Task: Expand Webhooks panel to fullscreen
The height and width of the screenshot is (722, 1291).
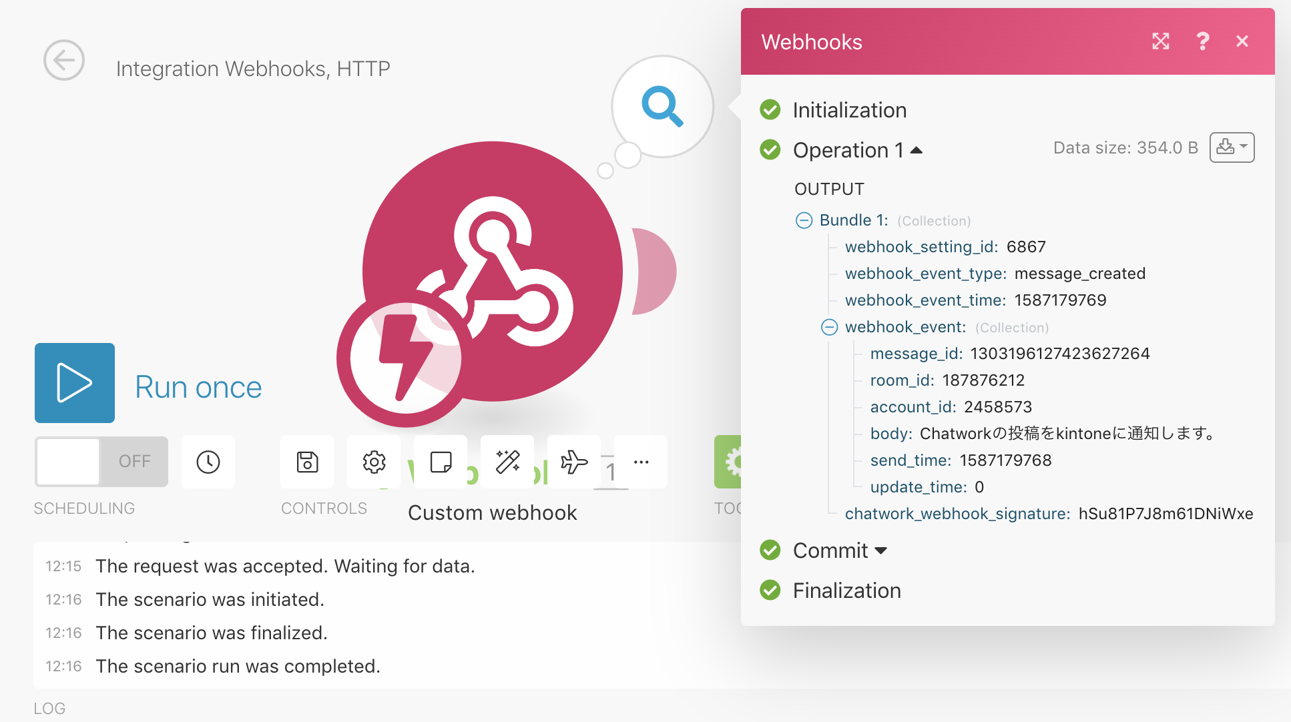Action: click(1161, 41)
